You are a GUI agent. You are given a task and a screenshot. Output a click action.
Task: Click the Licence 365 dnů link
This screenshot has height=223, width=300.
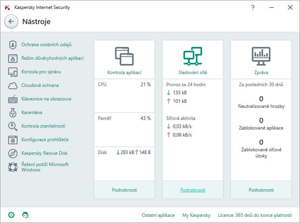(x=255, y=215)
